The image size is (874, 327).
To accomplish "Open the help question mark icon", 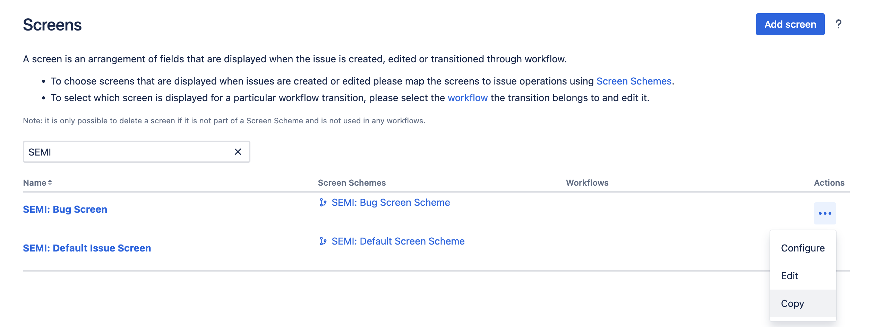I will pos(838,24).
